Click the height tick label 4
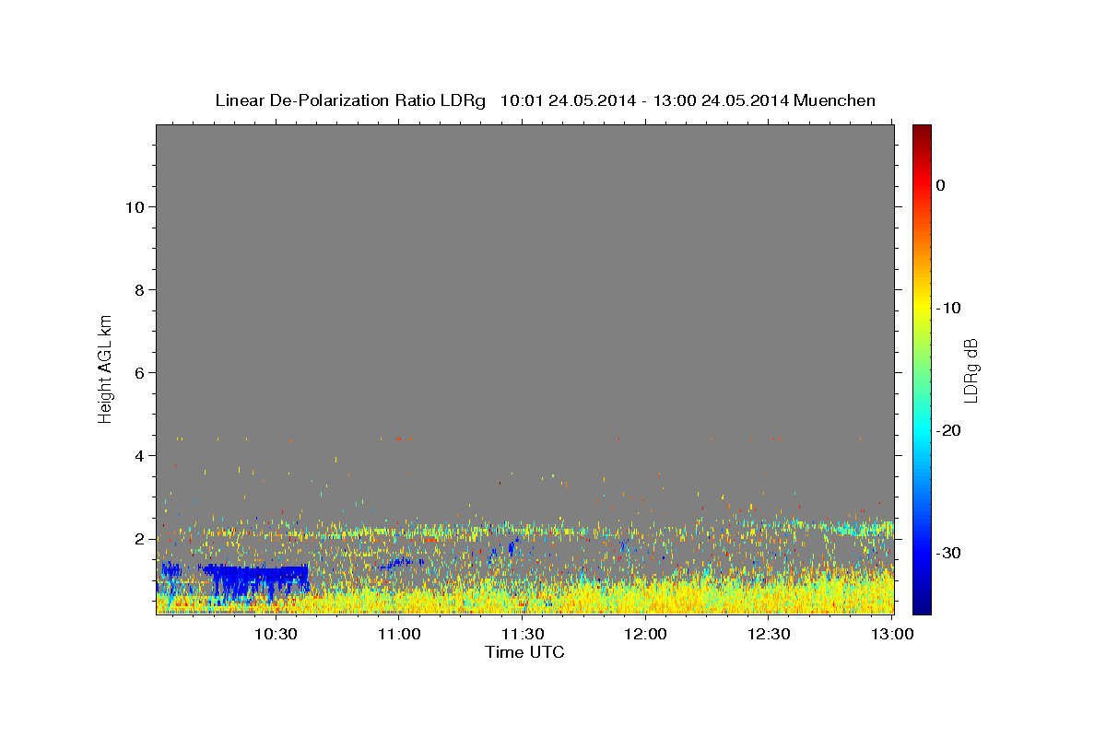 click(x=140, y=456)
